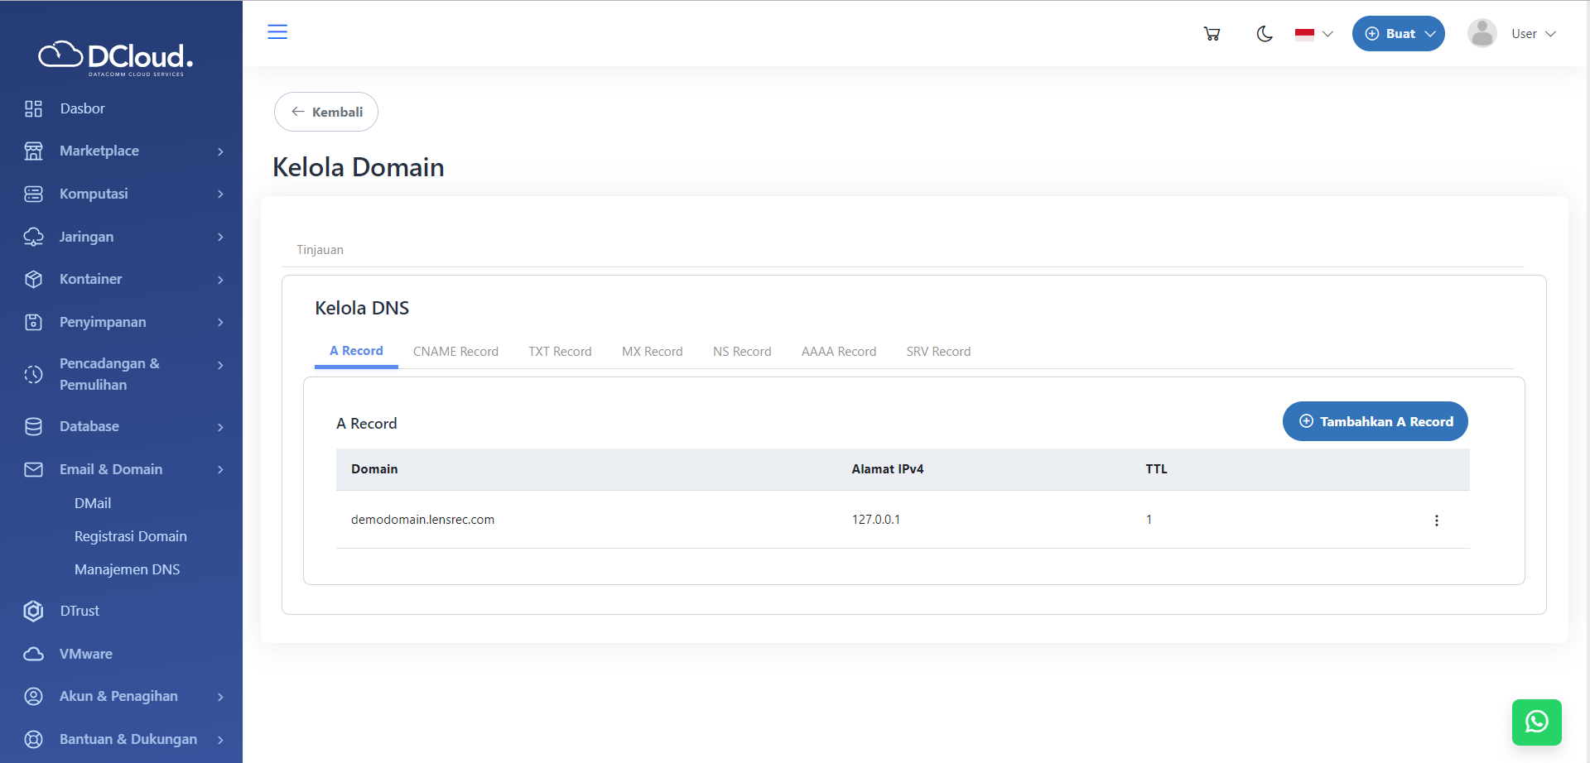Open the Buat dropdown button
1590x763 pixels.
click(1398, 34)
